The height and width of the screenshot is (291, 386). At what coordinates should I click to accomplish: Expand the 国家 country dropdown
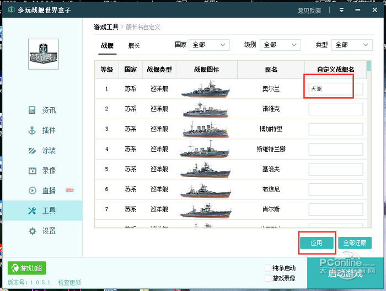click(210, 45)
